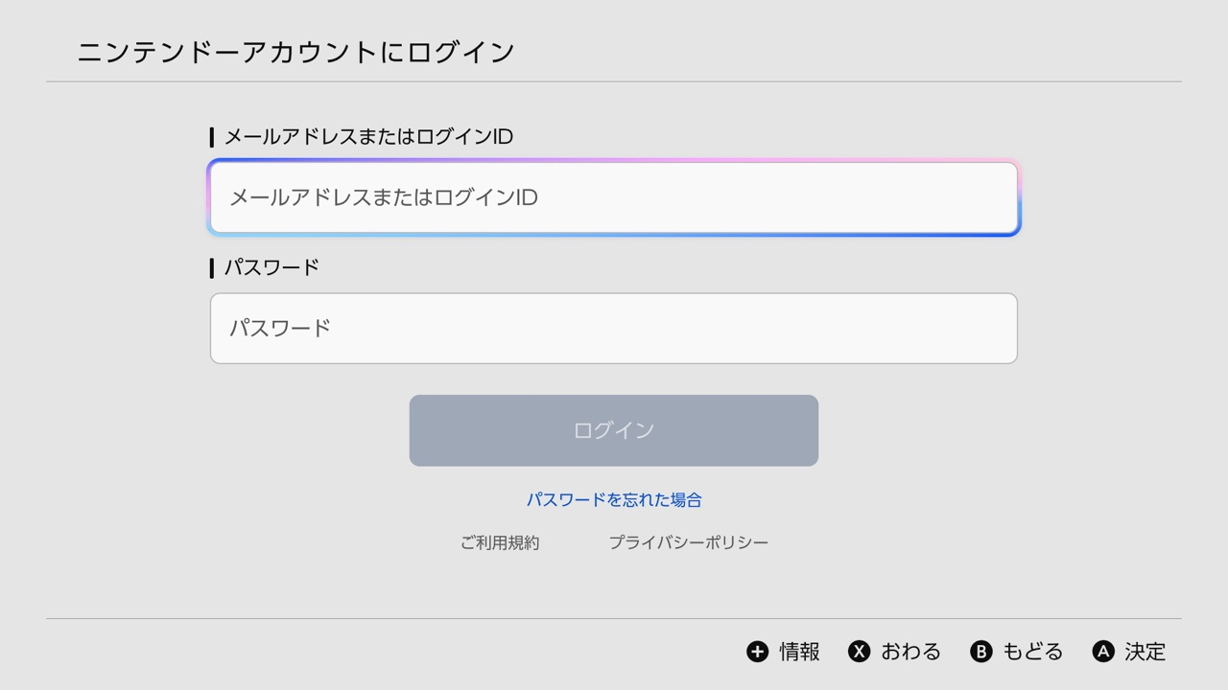Select the もどる label in footer
The width and height of the screenshot is (1228, 690).
pos(1032,652)
